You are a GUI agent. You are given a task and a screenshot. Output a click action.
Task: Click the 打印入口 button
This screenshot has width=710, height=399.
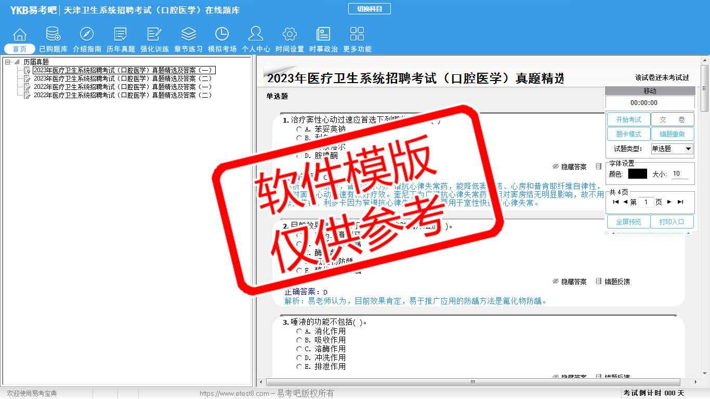tap(672, 222)
